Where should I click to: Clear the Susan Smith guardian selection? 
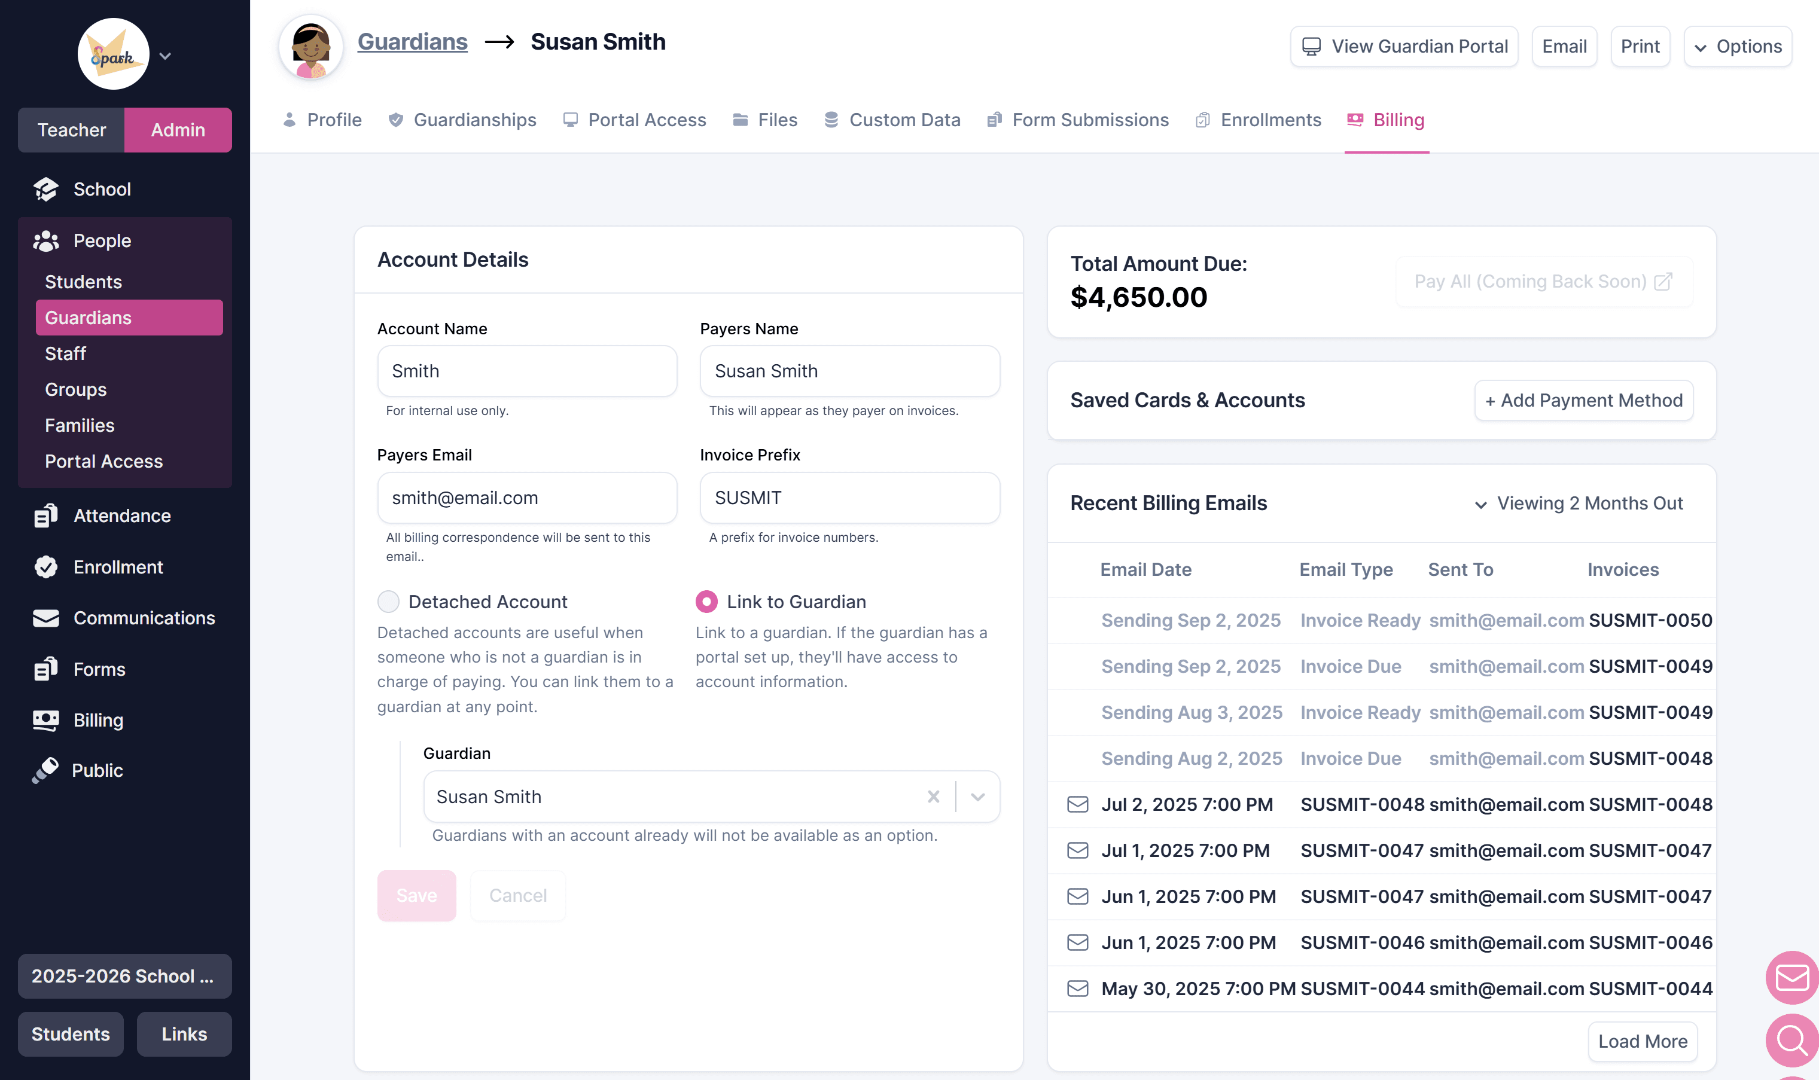[x=933, y=797]
